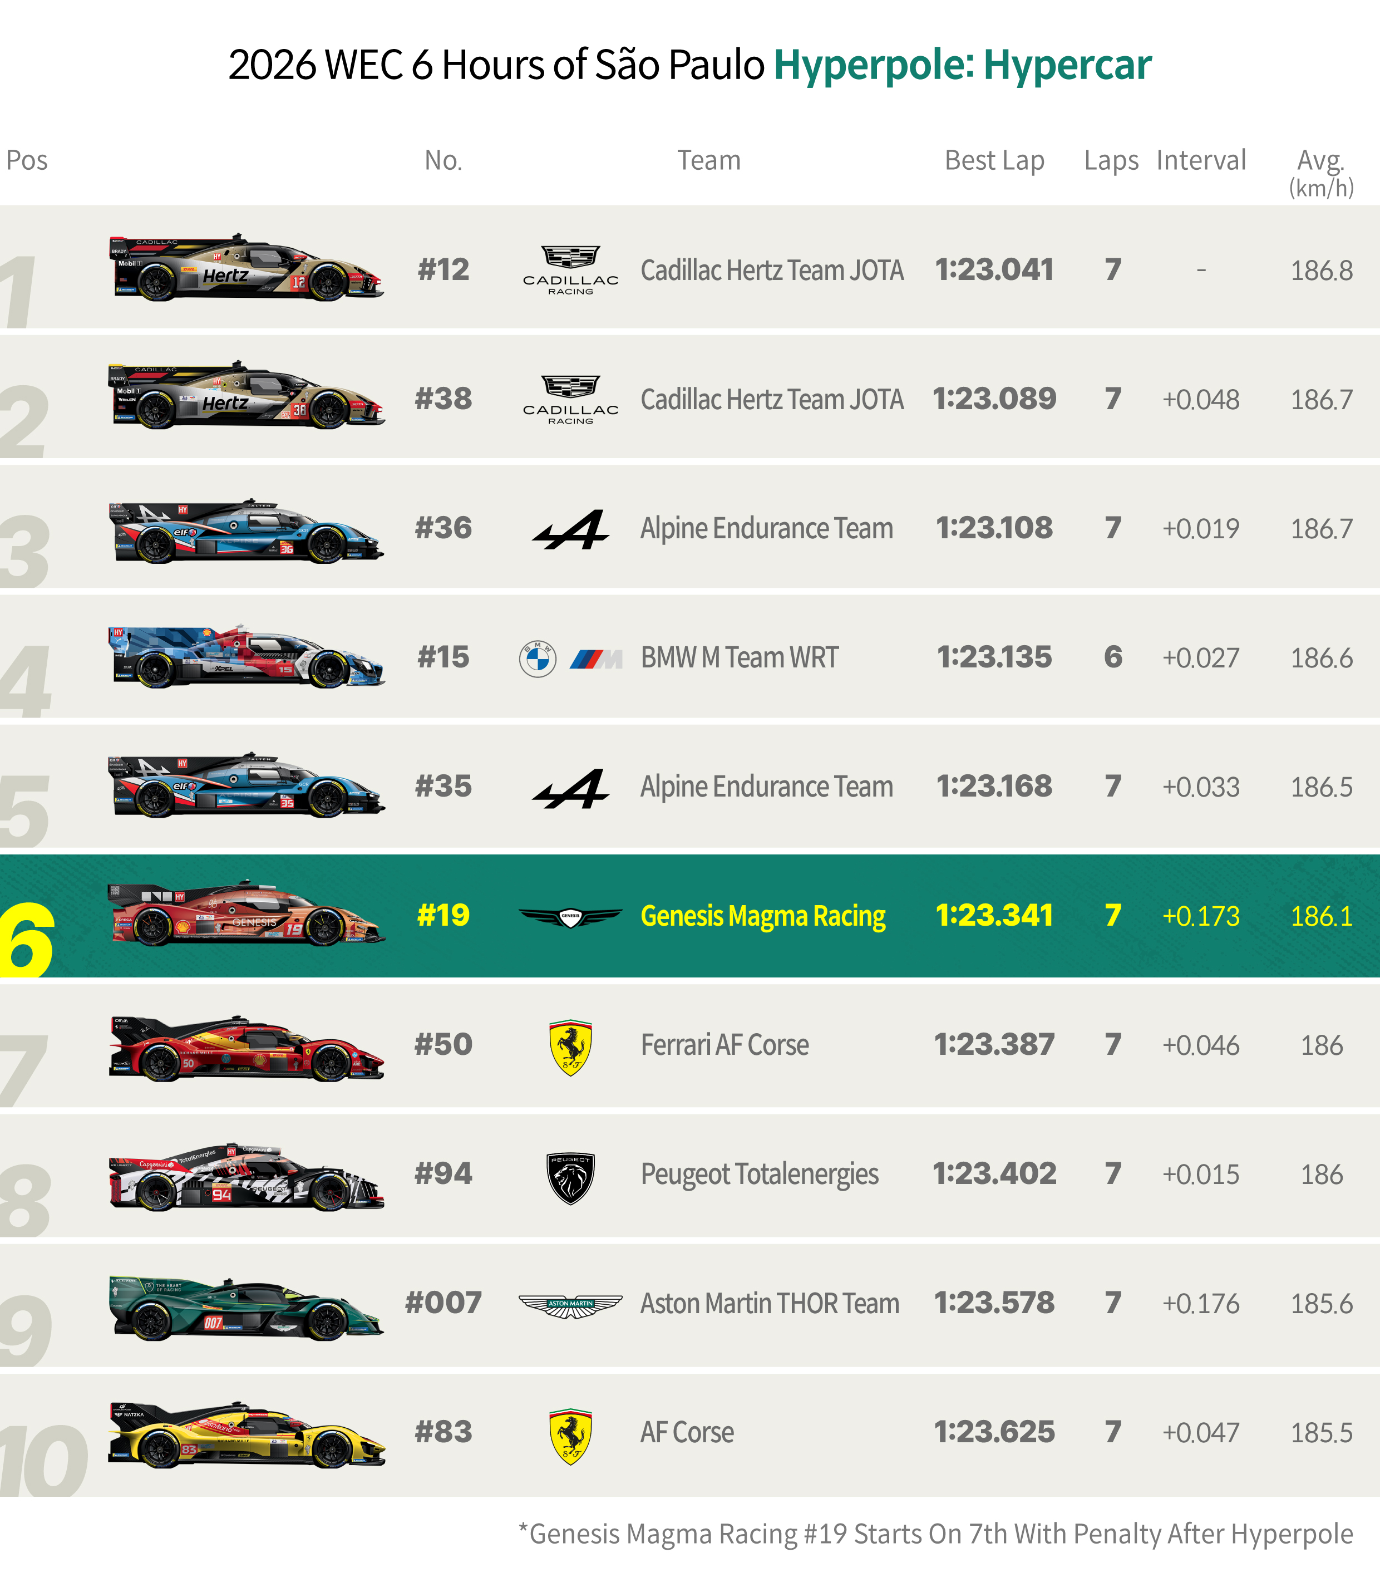The height and width of the screenshot is (1592, 1380).
Task: Click best lap '1:23.578'
Action: [x=994, y=1303]
